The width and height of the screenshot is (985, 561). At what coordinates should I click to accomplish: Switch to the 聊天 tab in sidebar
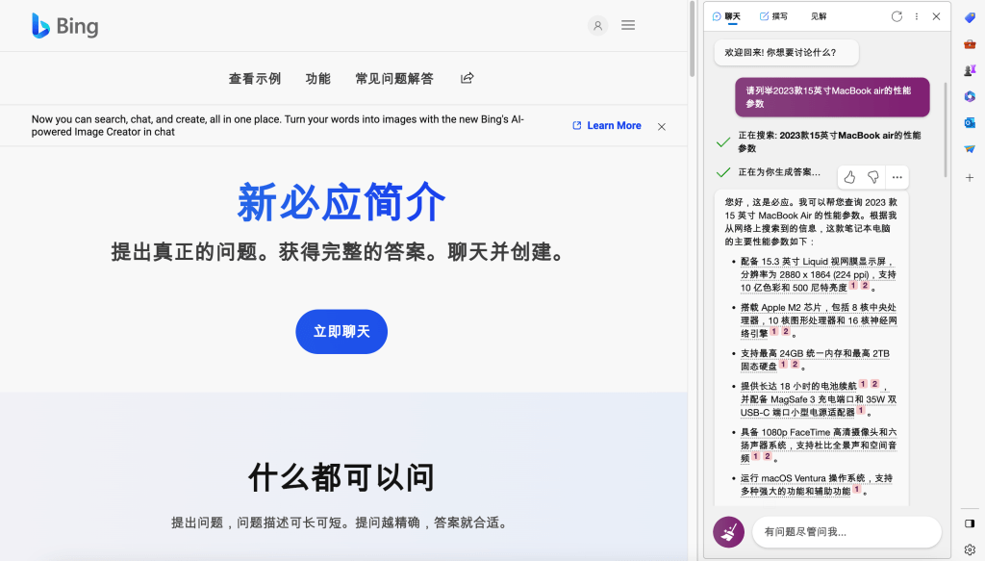tap(726, 16)
